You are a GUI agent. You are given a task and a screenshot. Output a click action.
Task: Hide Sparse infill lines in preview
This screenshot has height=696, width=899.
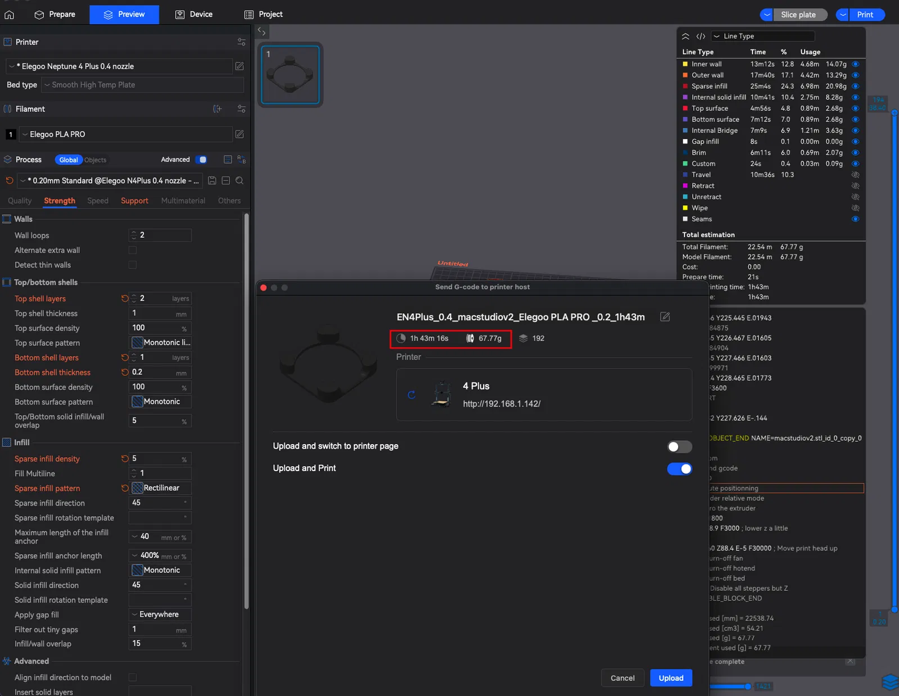[x=856, y=86]
